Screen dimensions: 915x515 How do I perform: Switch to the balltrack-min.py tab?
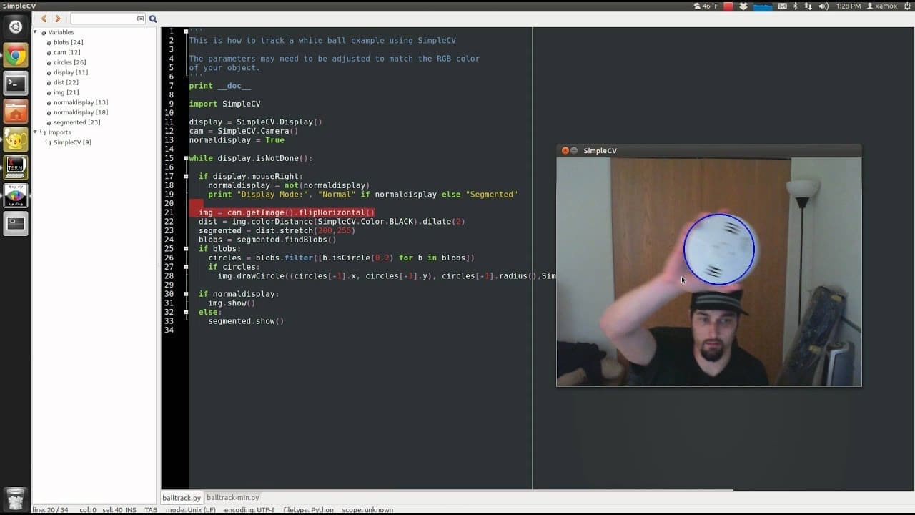[x=233, y=497]
